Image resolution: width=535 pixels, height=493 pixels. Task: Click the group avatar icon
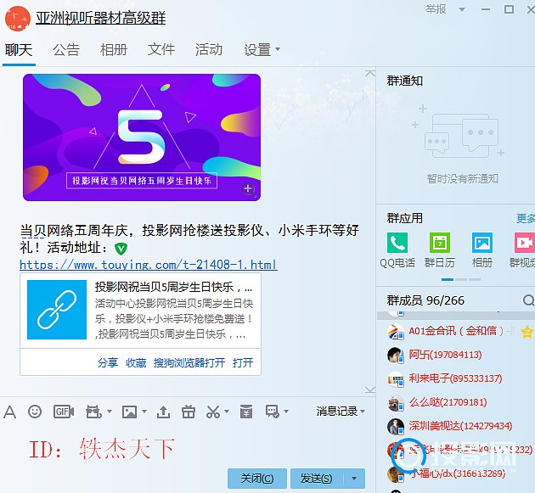17,19
